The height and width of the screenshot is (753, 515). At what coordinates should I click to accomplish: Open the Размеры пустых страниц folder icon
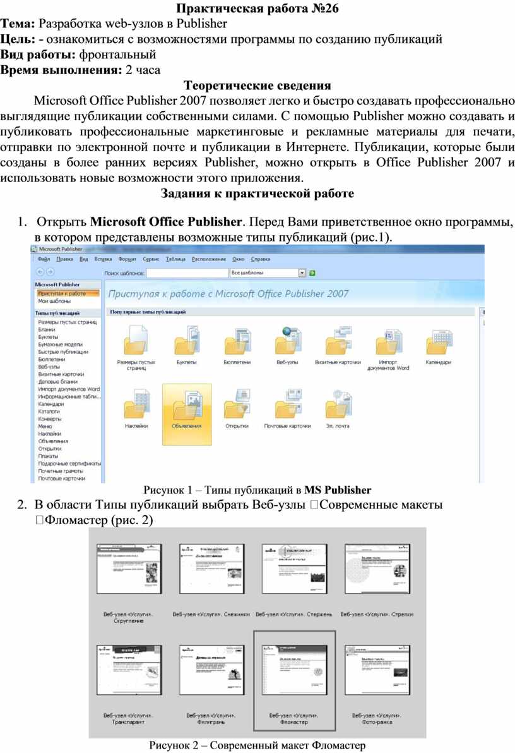(136, 341)
